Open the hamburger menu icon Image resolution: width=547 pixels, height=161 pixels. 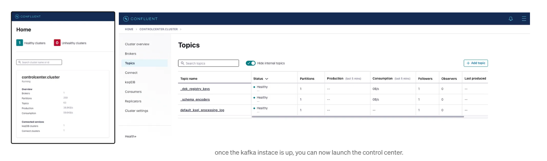point(524,19)
